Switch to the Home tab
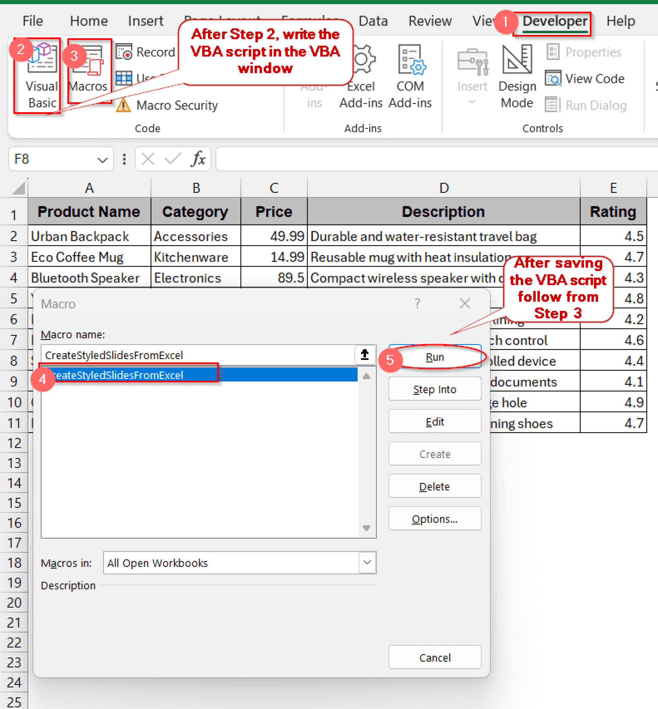Viewport: 658px width, 709px height. (88, 21)
